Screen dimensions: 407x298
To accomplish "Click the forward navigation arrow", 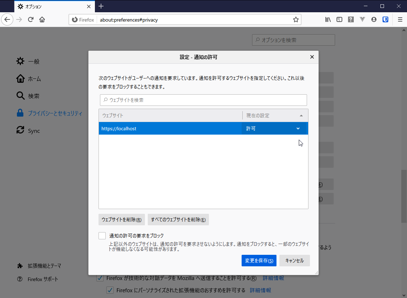I will click(x=19, y=20).
